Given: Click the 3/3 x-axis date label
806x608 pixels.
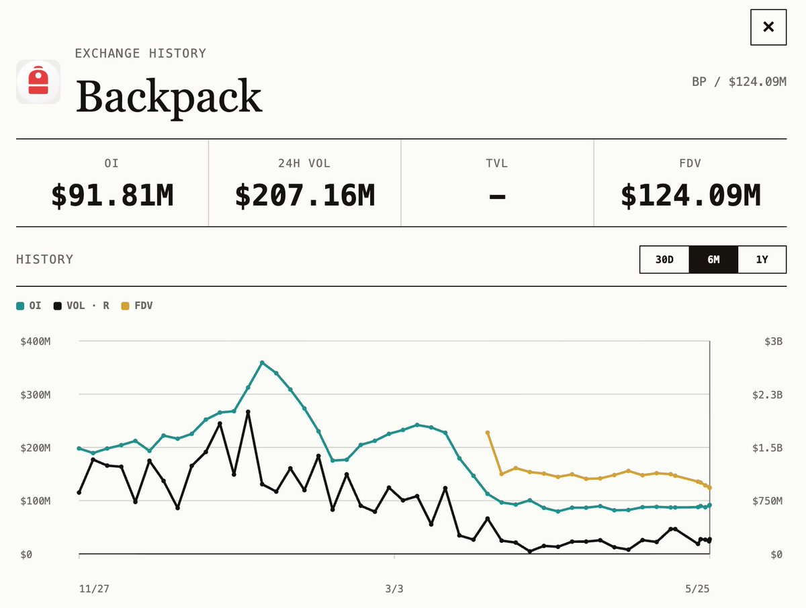Looking at the screenshot, I should pyautogui.click(x=394, y=589).
